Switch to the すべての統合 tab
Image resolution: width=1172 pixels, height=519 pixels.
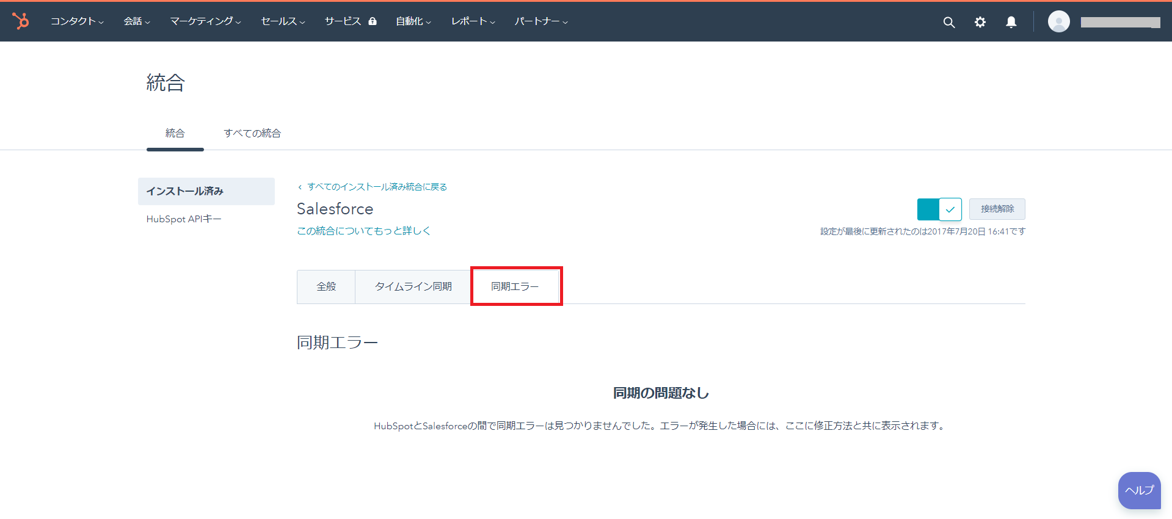[x=252, y=133]
